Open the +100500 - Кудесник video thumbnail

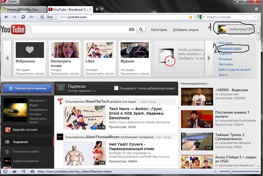197,97
